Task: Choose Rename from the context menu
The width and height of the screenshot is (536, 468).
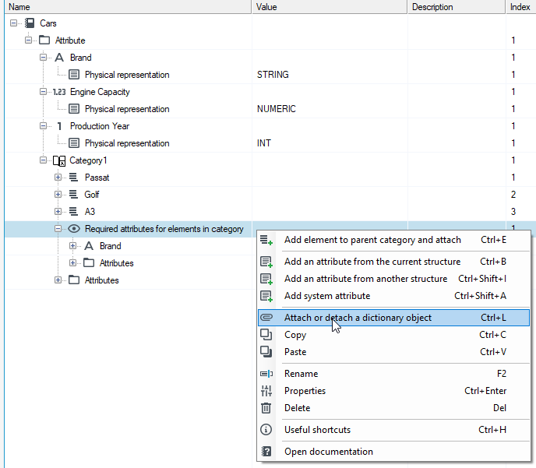Action: (393, 374)
